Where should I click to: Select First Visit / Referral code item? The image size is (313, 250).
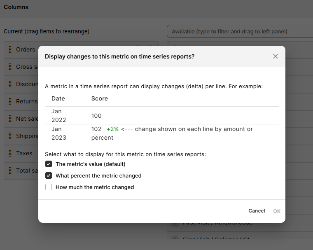217,223
